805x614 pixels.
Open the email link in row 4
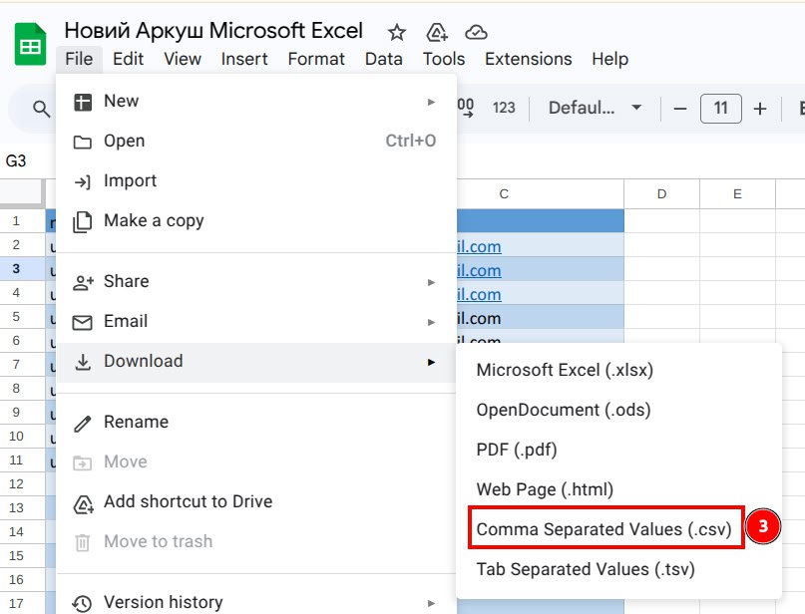tap(479, 295)
